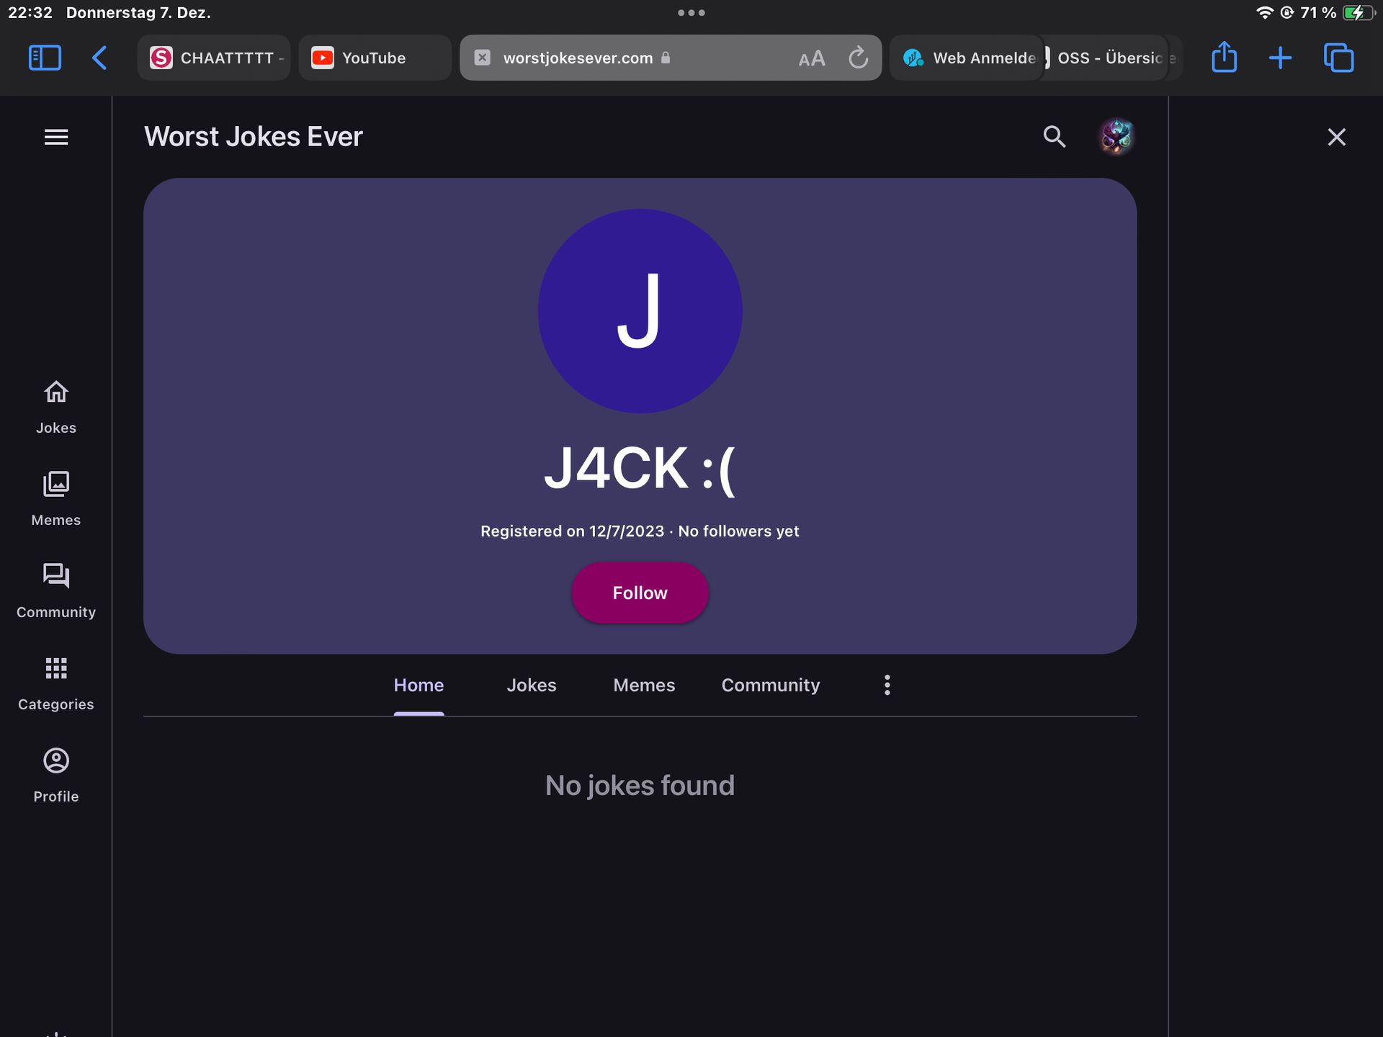Click the Worst Jokes Ever title link
The height and width of the screenshot is (1037, 1383).
(x=253, y=137)
